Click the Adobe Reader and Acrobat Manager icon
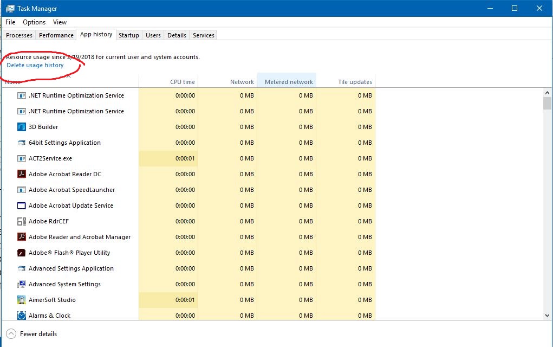553x347 pixels. (22, 237)
